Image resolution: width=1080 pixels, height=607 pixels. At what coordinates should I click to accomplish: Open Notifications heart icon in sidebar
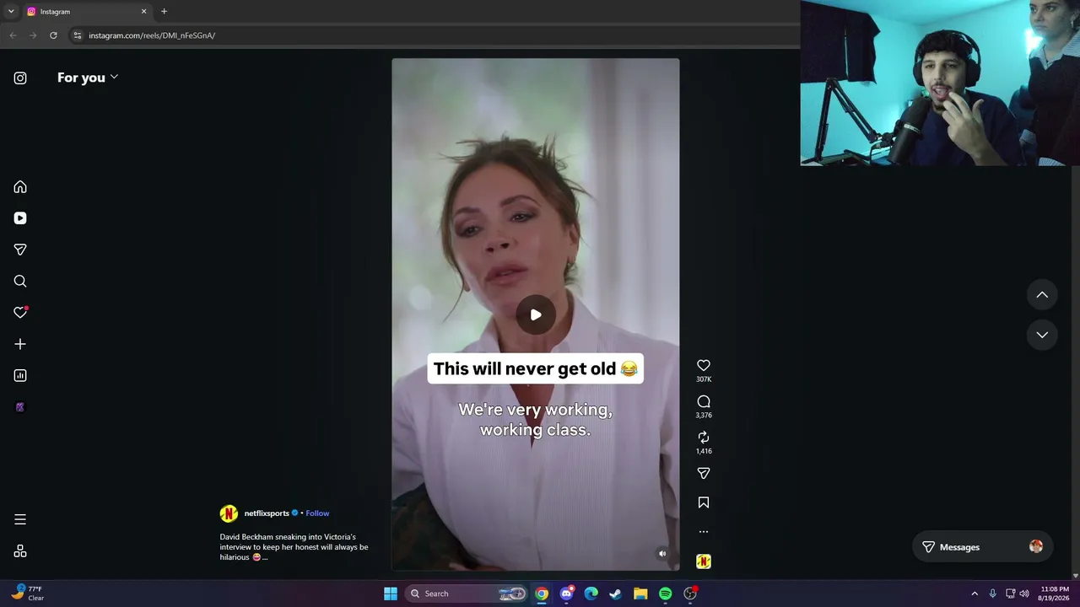click(x=20, y=313)
